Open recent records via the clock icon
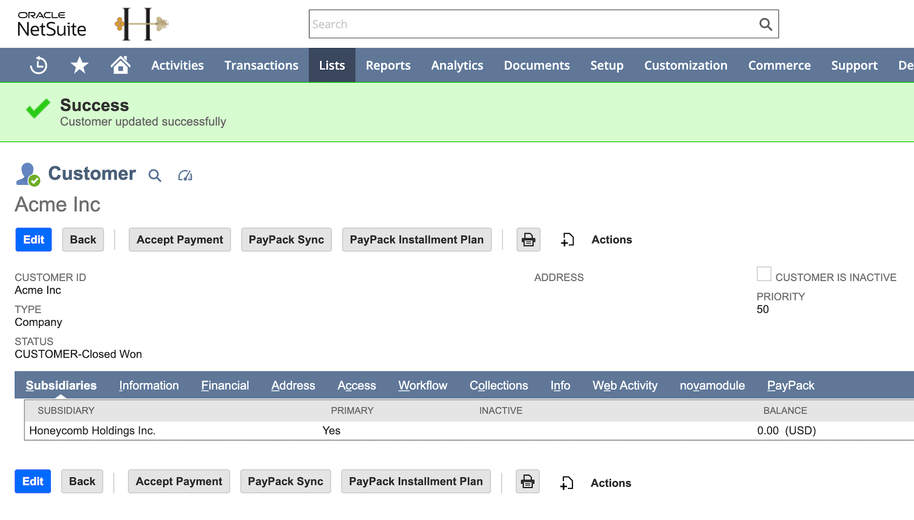 39,65
